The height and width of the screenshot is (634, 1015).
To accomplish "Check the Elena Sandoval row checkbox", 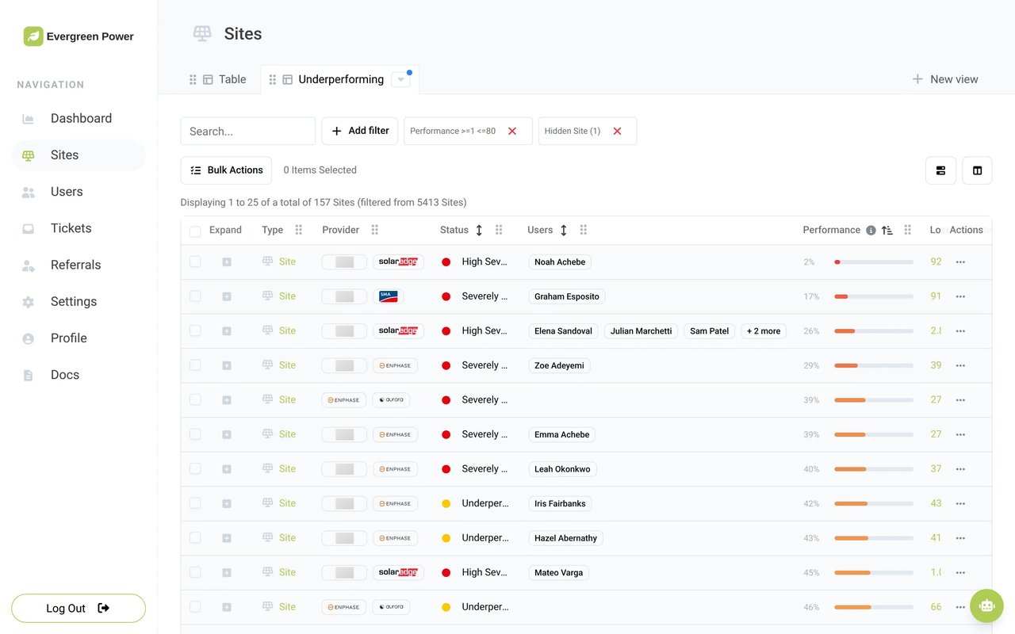I will coord(195,330).
